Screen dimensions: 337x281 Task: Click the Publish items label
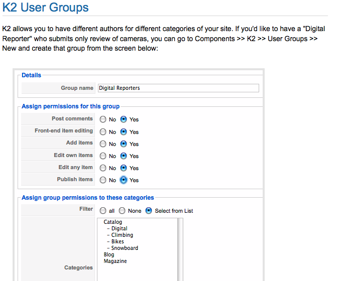(75, 179)
